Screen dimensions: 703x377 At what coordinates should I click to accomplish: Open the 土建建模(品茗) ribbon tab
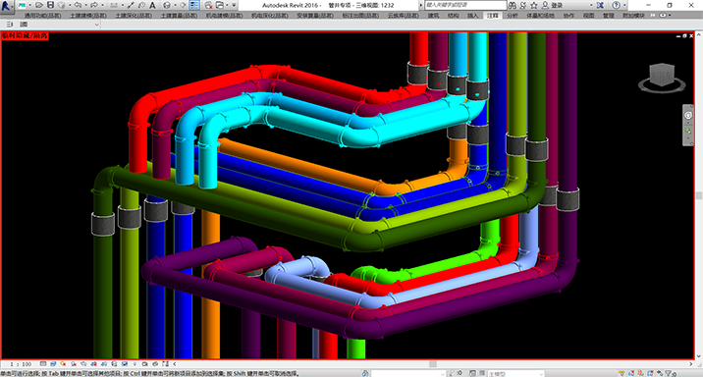[88, 16]
